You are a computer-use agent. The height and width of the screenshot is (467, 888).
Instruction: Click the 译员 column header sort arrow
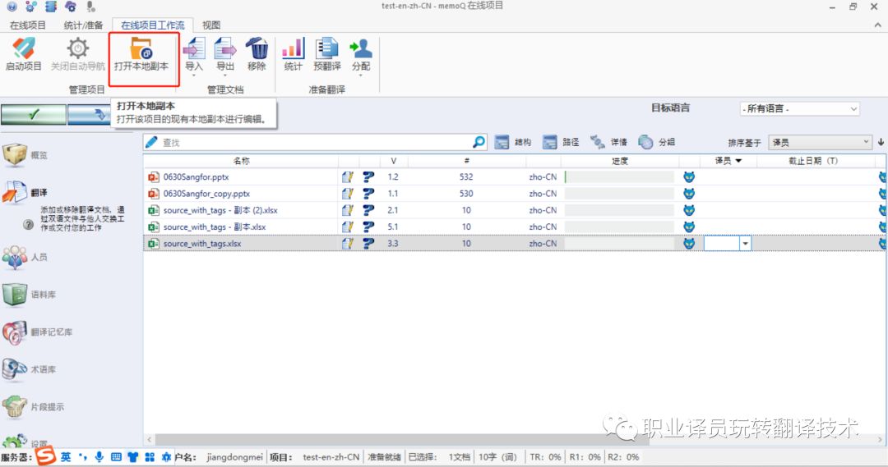coord(738,161)
